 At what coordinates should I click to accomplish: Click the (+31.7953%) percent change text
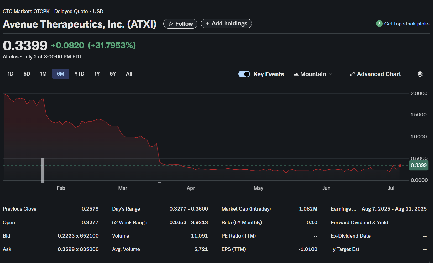click(112, 45)
